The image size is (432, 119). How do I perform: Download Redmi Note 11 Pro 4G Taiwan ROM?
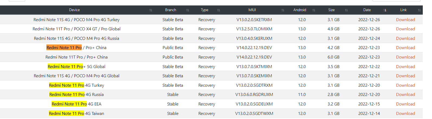pyautogui.click(x=405, y=113)
